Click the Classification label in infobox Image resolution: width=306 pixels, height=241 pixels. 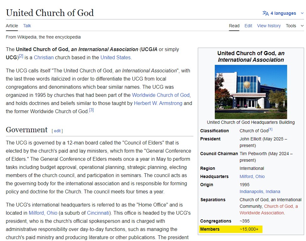[214, 131]
